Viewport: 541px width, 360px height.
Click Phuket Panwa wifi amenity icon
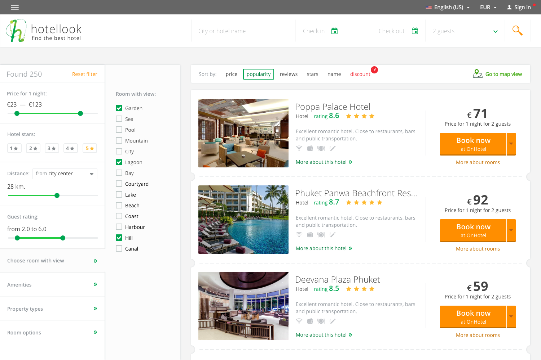pyautogui.click(x=299, y=235)
